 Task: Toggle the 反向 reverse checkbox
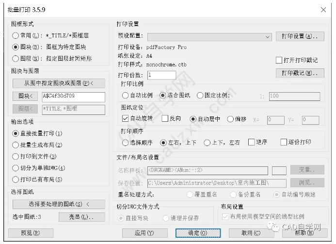click(165, 118)
